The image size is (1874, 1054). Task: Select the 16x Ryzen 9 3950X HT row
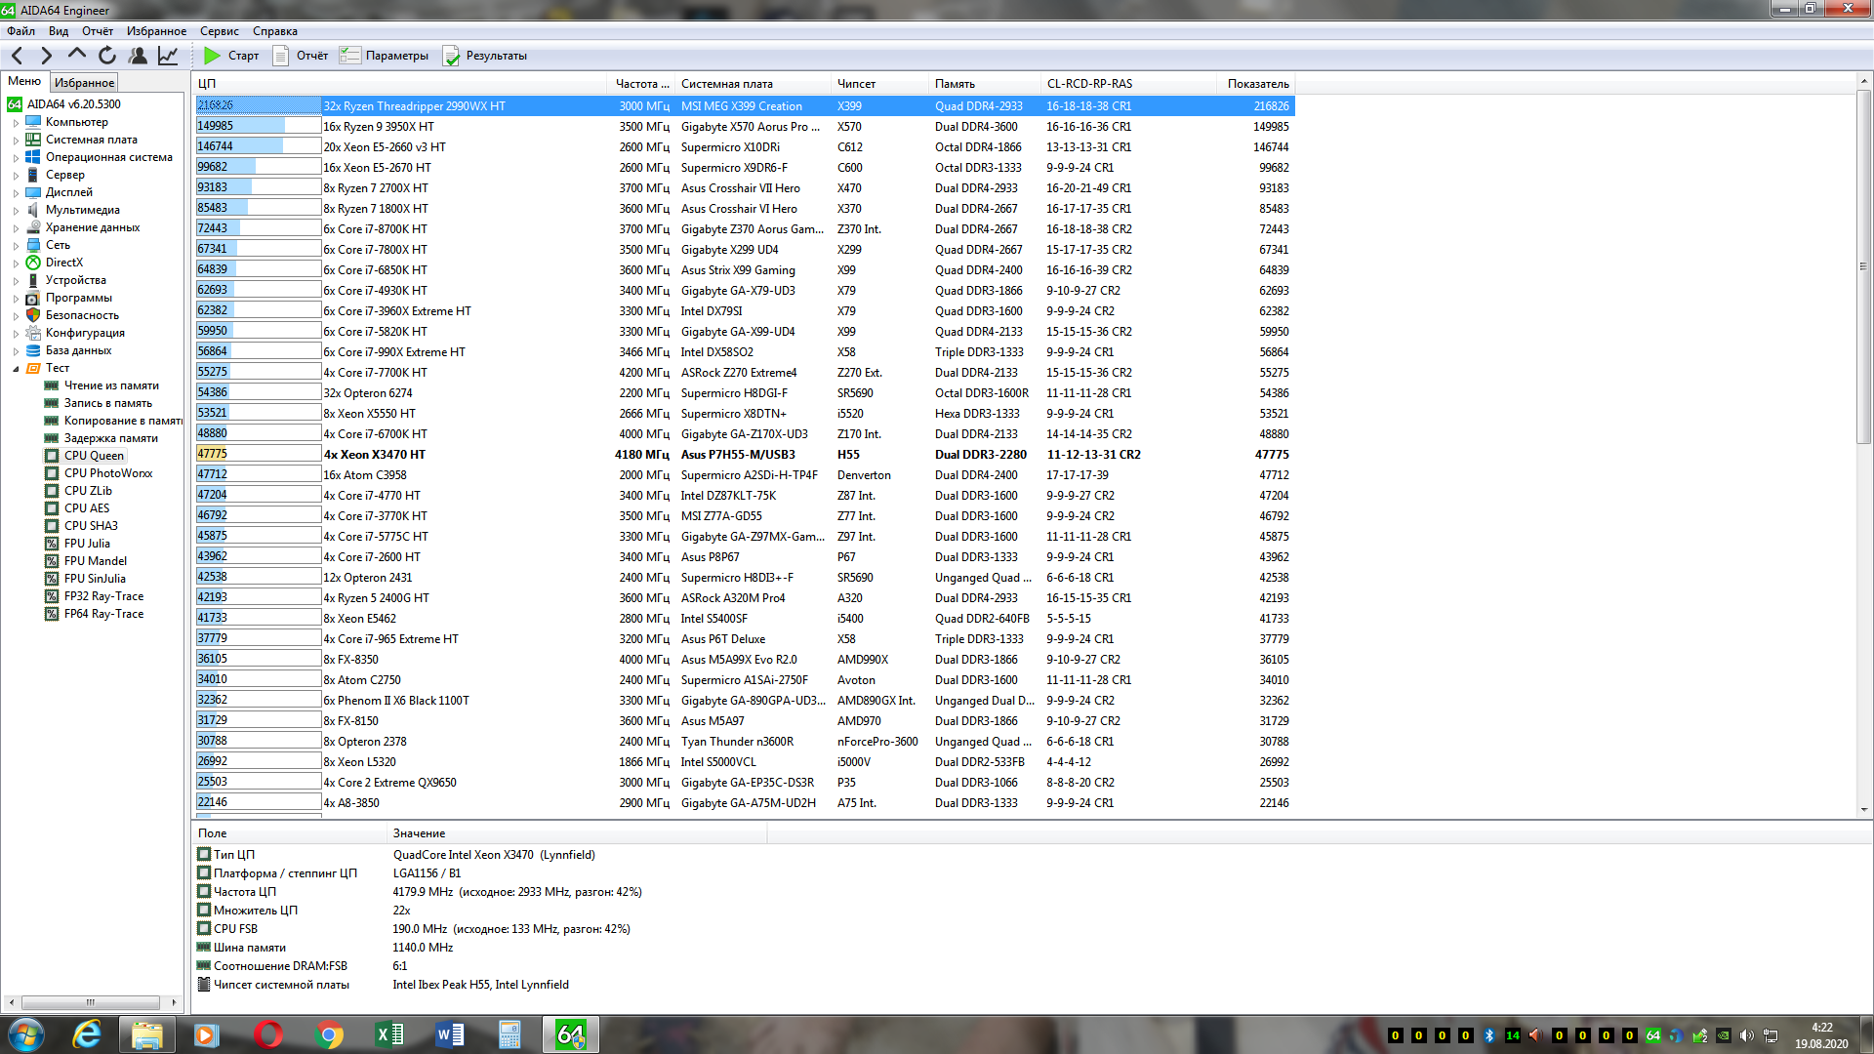pyautogui.click(x=745, y=127)
